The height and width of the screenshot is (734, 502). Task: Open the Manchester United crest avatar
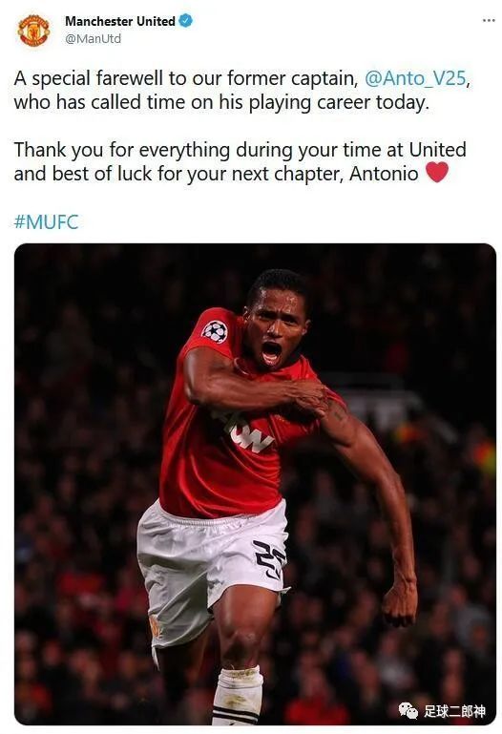coord(33,30)
